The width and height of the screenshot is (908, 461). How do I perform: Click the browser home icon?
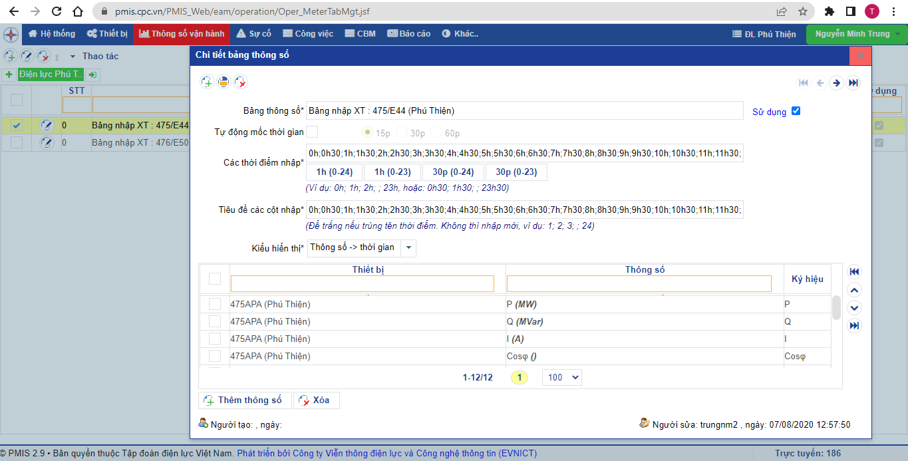pyautogui.click(x=78, y=11)
